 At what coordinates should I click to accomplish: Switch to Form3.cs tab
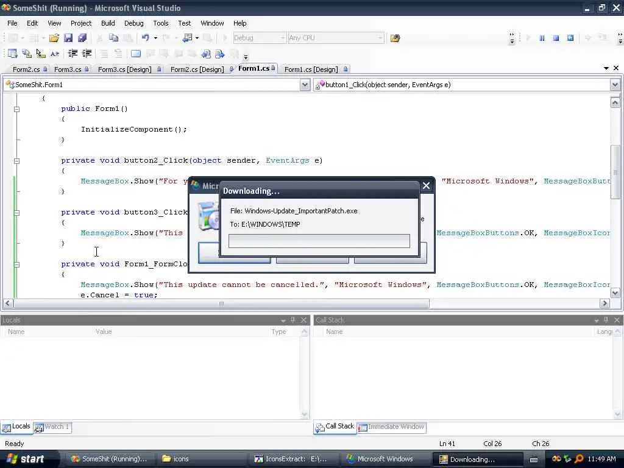click(71, 69)
